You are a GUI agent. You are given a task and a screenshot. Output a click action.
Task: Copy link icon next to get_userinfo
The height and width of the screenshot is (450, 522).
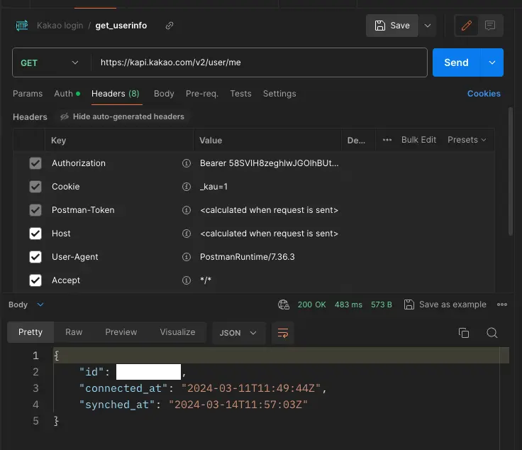coord(170,26)
